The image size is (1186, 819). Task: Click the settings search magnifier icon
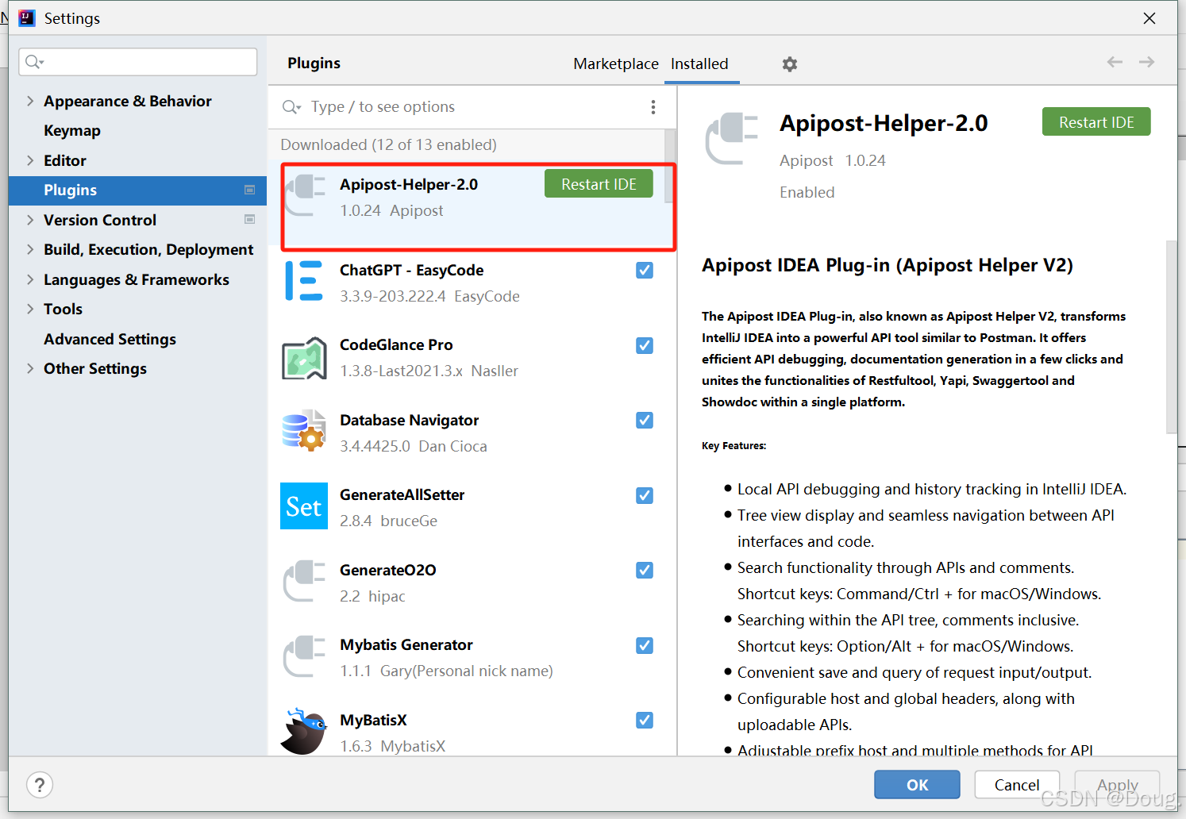pyautogui.click(x=33, y=62)
